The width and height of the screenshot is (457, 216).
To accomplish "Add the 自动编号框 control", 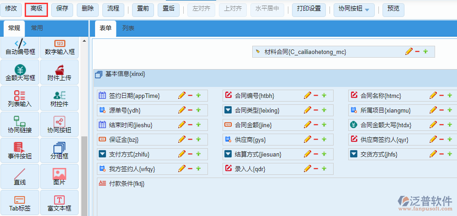I will (x=20, y=47).
